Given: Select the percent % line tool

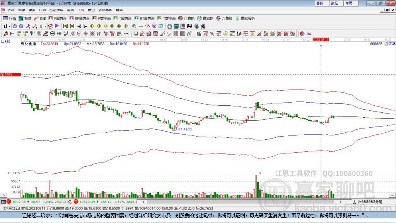Looking at the screenshot, I should click(212, 34).
